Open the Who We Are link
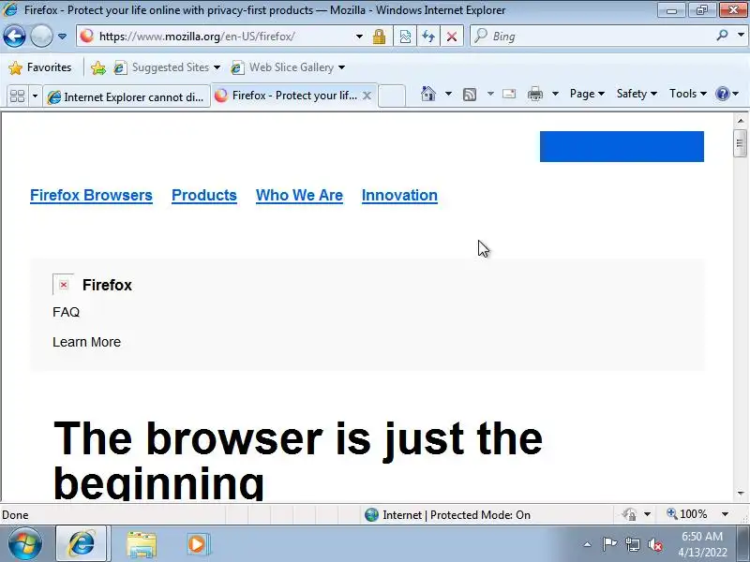The image size is (750, 562). click(299, 195)
